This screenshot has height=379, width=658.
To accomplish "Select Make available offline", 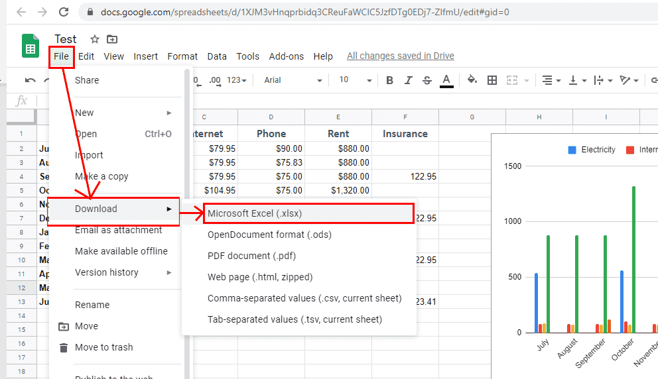I will (x=116, y=251).
